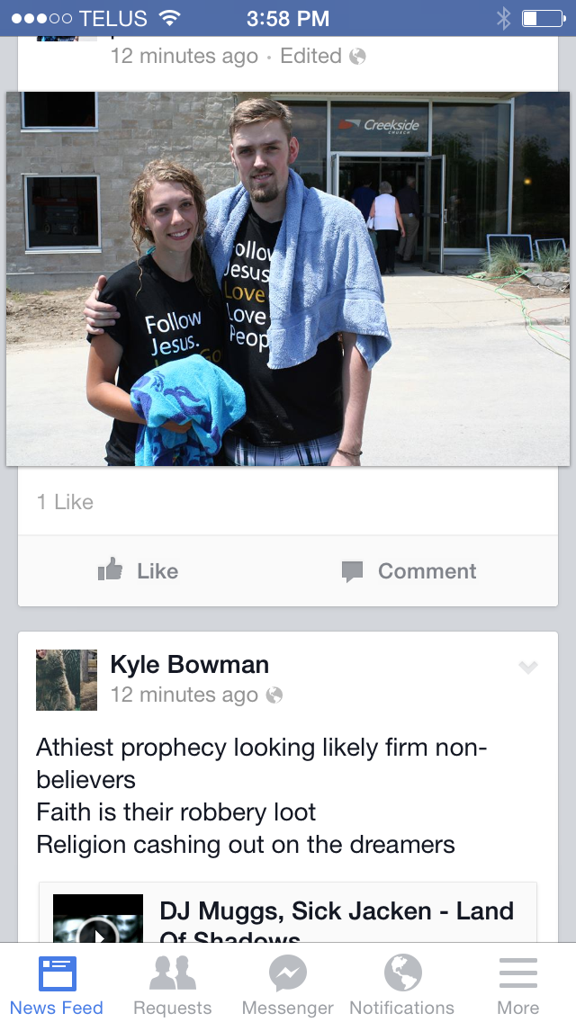Click the public globe icon beside Edited
This screenshot has height=1022, width=576.
357,57
